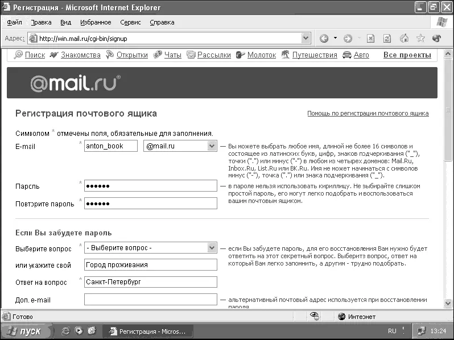Open the Открытки link
This screenshot has height=340, width=454.
click(x=132, y=55)
